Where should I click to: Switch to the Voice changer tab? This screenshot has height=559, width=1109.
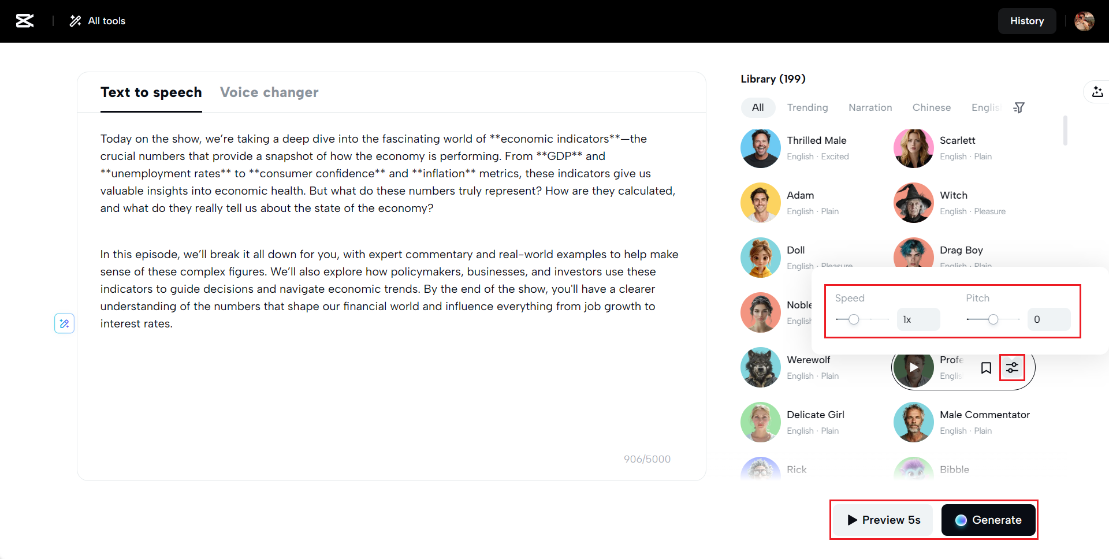[269, 92]
